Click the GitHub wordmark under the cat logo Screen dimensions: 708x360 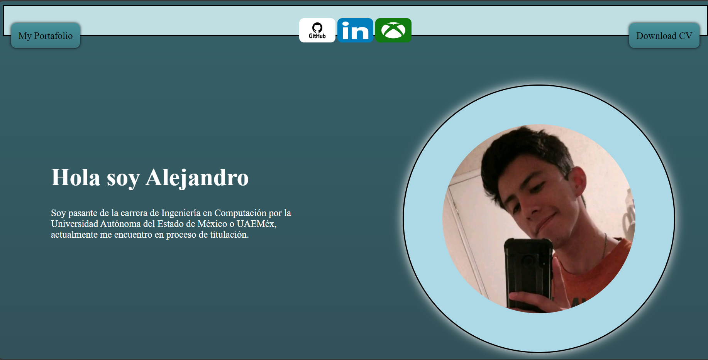[x=317, y=36]
